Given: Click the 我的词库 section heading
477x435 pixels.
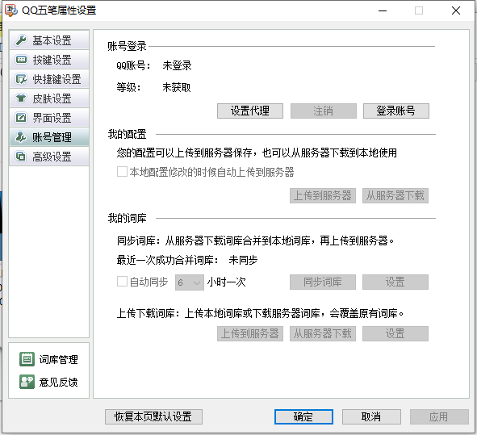Looking at the screenshot, I should click(127, 218).
